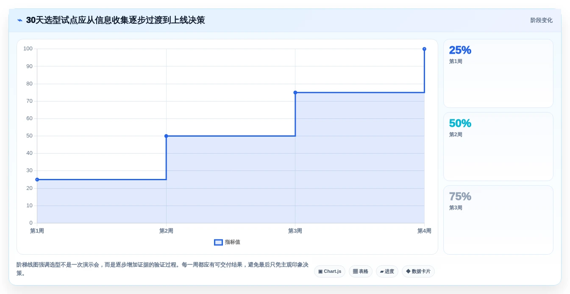570x294 pixels.
Task: Click the data point at 第1周
Action: pos(37,180)
